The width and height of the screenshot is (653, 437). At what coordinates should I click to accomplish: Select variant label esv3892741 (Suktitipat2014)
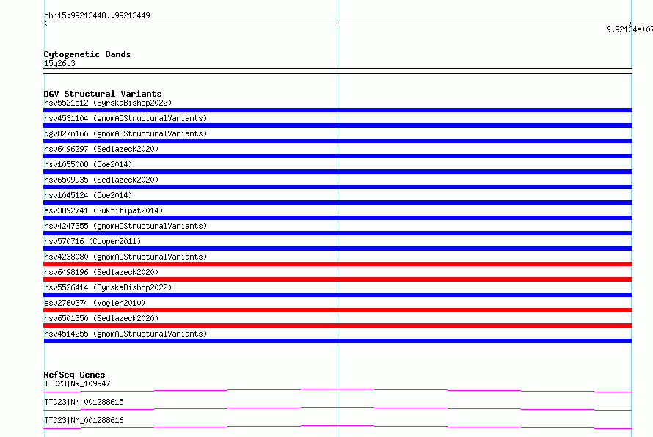103,210
